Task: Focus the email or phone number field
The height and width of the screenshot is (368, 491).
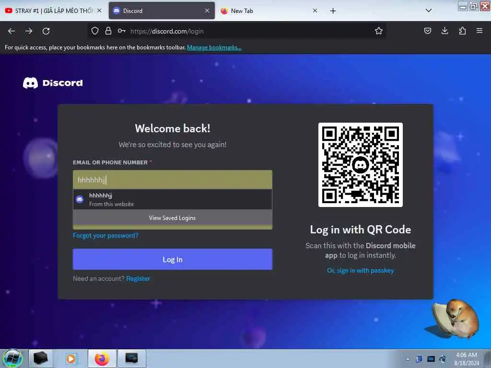Action: [173, 180]
